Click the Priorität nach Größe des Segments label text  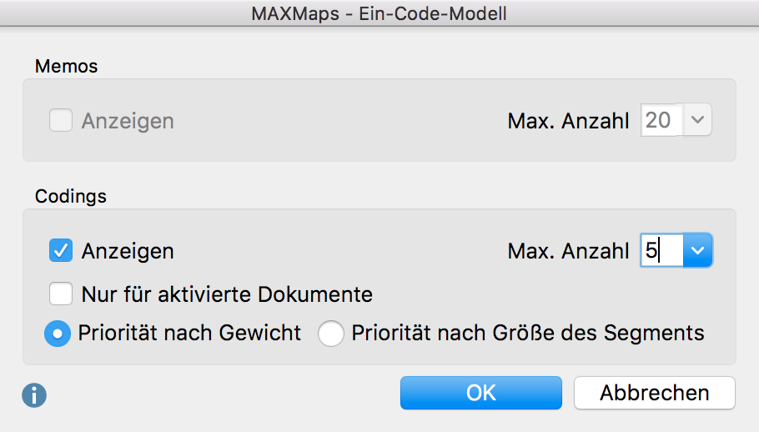point(528,333)
